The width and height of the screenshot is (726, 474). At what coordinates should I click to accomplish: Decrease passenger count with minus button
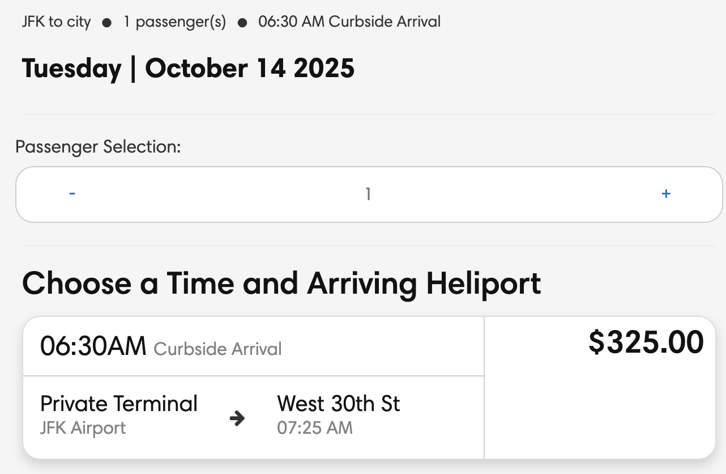[72, 194]
